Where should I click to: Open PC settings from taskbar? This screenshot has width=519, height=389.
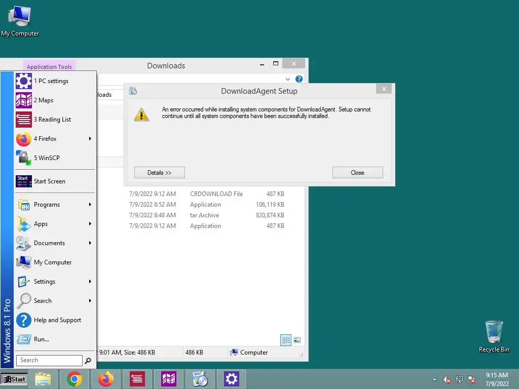[x=231, y=379]
